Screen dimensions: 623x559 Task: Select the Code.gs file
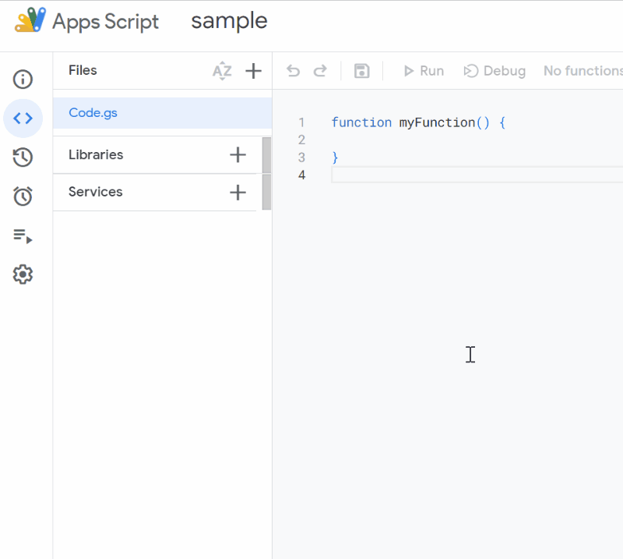click(x=93, y=113)
